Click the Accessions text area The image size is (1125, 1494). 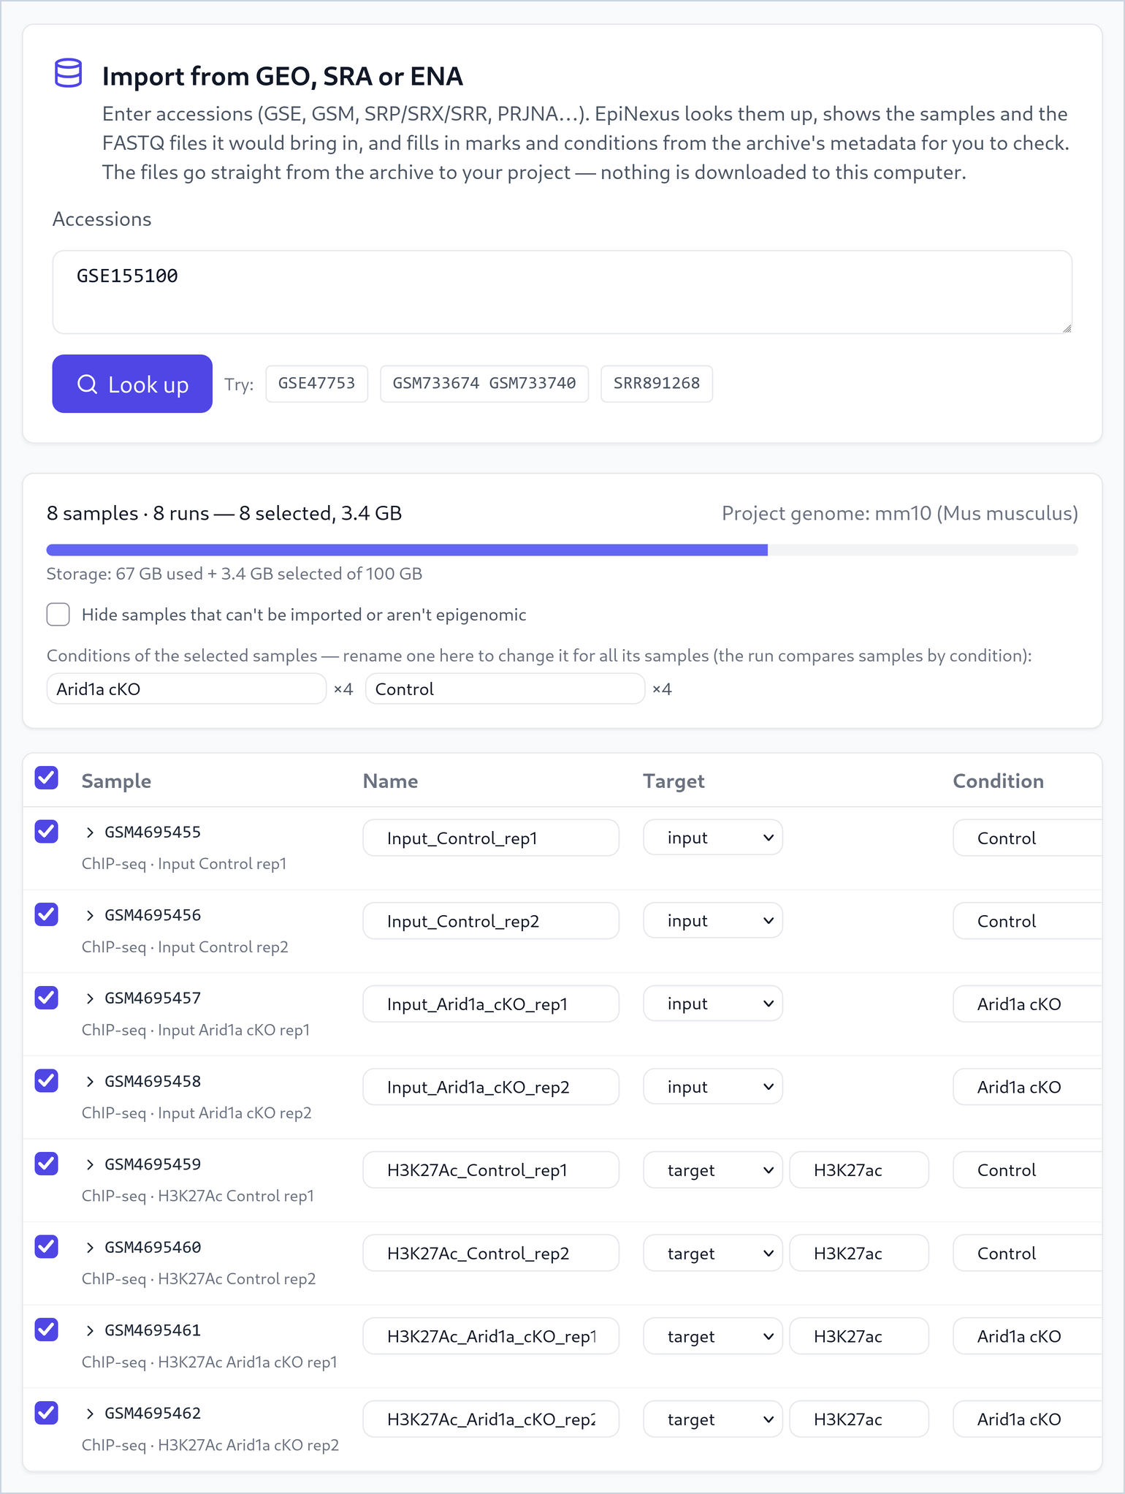click(x=562, y=292)
